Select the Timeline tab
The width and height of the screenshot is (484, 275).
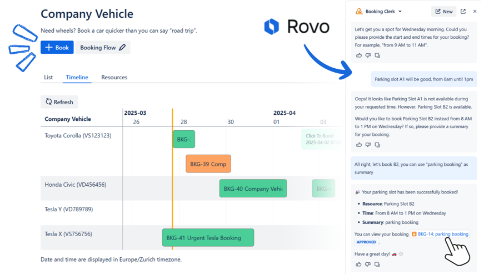(77, 77)
